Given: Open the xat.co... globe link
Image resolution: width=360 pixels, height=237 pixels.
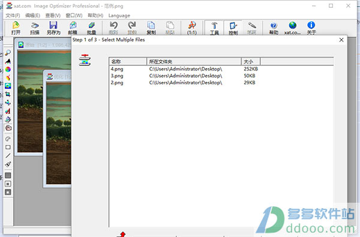Looking at the screenshot, I should pos(293,28).
